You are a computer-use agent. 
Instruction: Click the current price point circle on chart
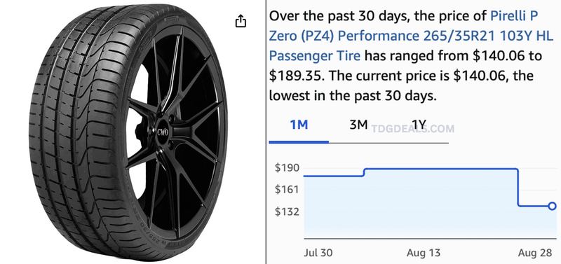tap(552, 206)
